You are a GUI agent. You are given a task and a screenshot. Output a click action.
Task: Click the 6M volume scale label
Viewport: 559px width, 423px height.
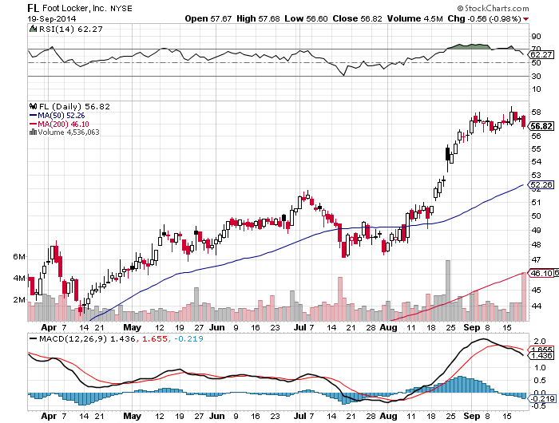click(x=19, y=257)
